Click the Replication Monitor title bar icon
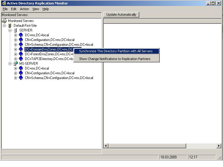223x167 pixels. click(4, 3)
